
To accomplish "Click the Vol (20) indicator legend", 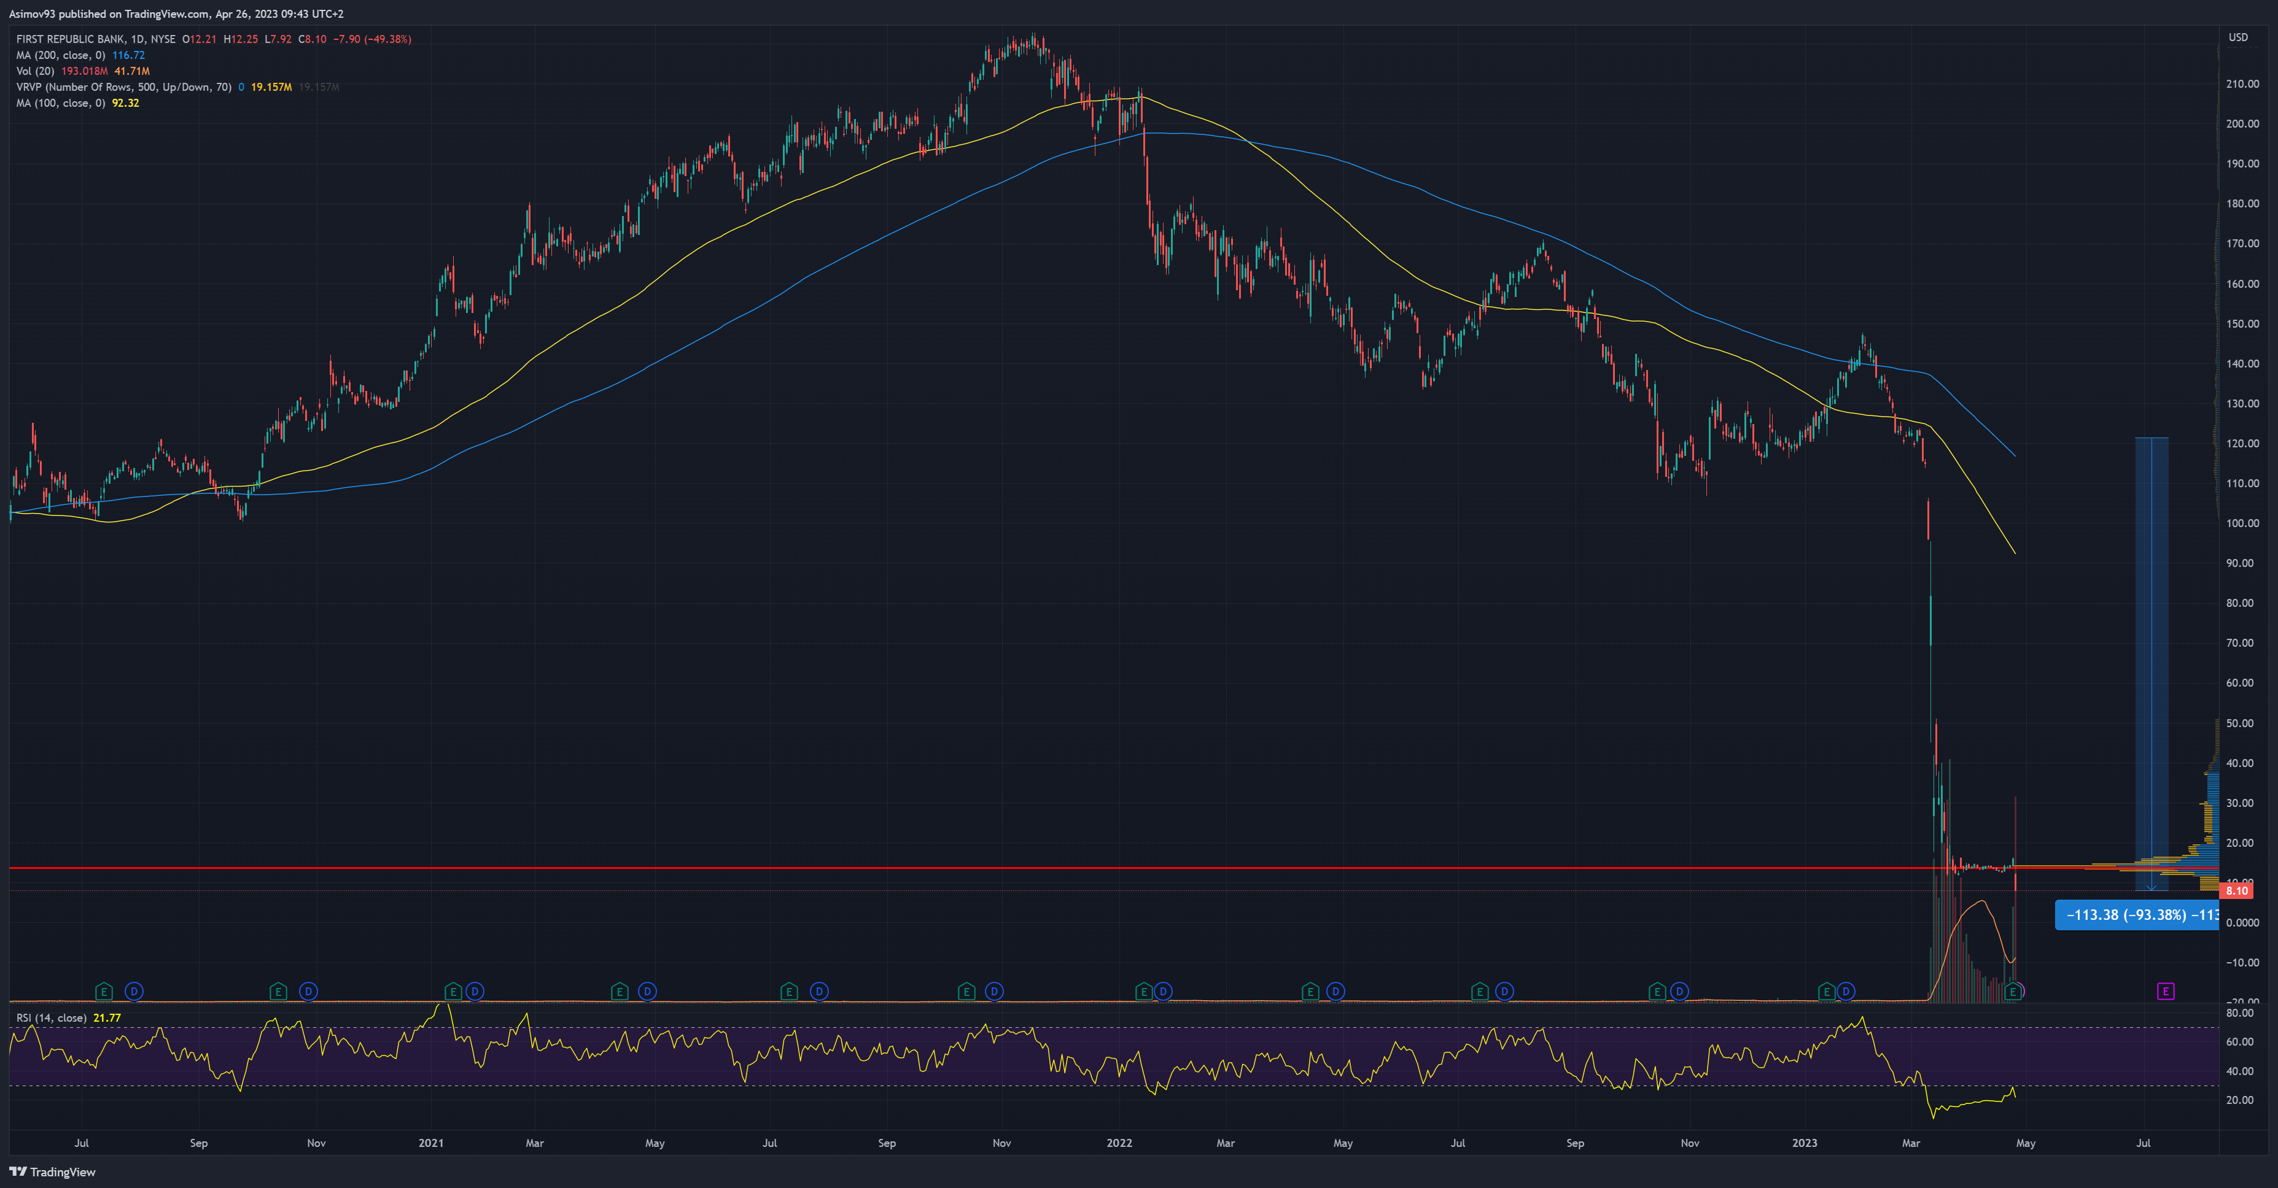I will click(x=36, y=71).
